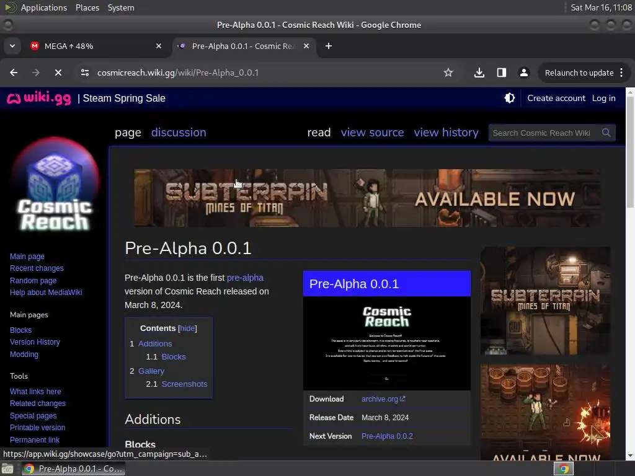Jump to 1.1 Blocks in contents
The height and width of the screenshot is (476, 635).
174,356
